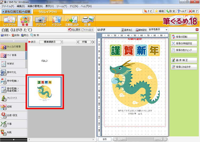
Task: Click 背景の色チェンジ button
Action: click(184, 50)
